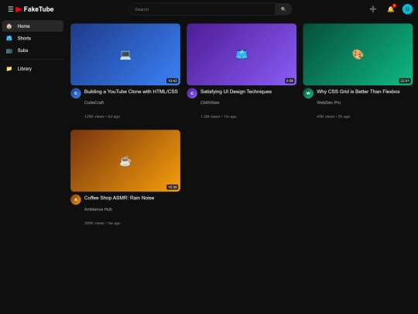Screen dimensions: 418x314
Task: Click the Library folder icon
Action: 9,69
